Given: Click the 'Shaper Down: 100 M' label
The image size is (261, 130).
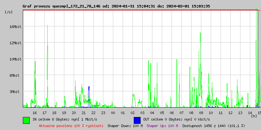Looking at the screenshot, I should pos(125,126).
